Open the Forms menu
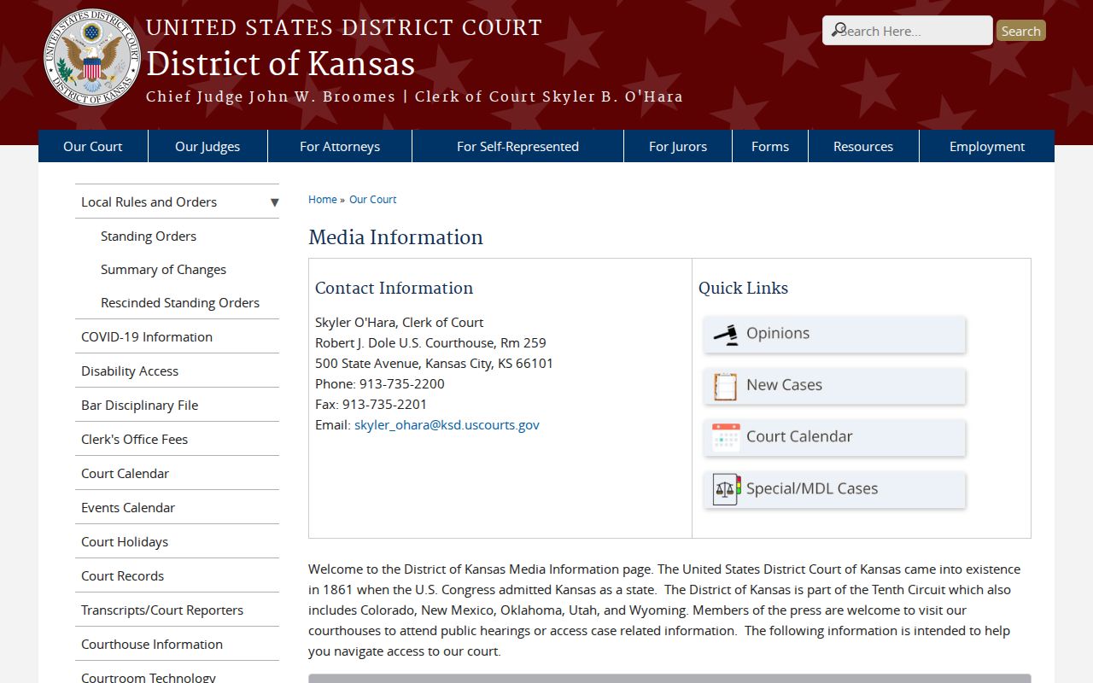This screenshot has width=1093, height=683. 770,146
